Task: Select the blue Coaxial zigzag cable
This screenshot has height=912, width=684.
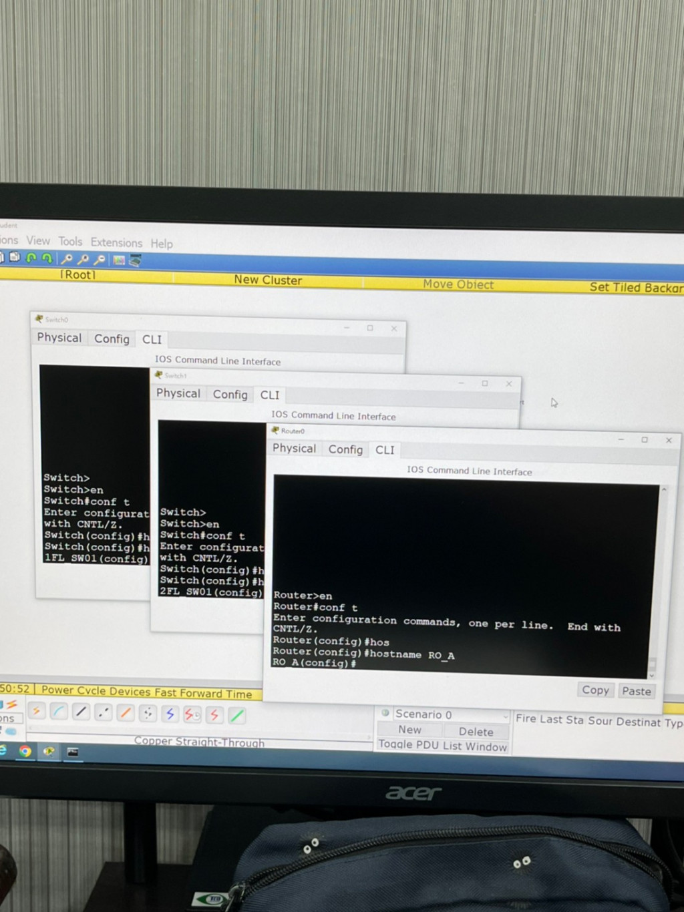Action: [170, 714]
